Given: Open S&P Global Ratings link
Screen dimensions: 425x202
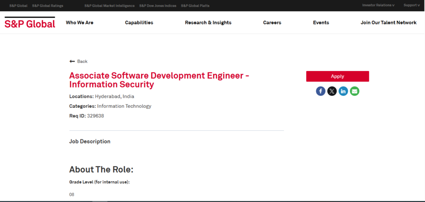Looking at the screenshot, I should (48, 6).
